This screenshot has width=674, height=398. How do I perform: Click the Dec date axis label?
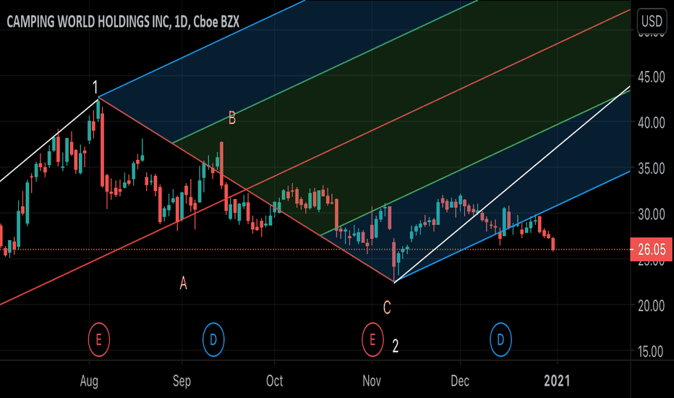pyautogui.click(x=460, y=381)
